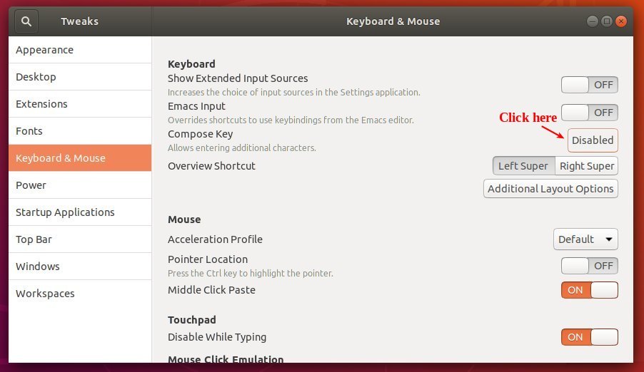Open the Extensions section in sidebar
644x372 pixels.
click(80, 104)
